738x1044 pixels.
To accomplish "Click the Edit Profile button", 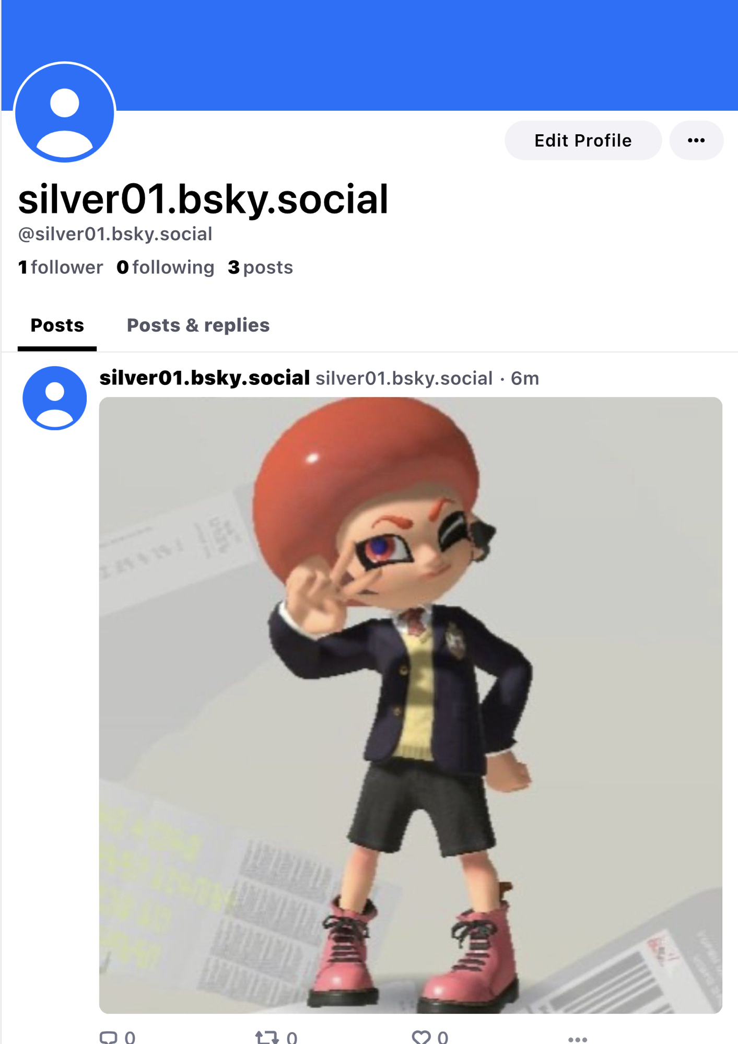I will click(583, 140).
